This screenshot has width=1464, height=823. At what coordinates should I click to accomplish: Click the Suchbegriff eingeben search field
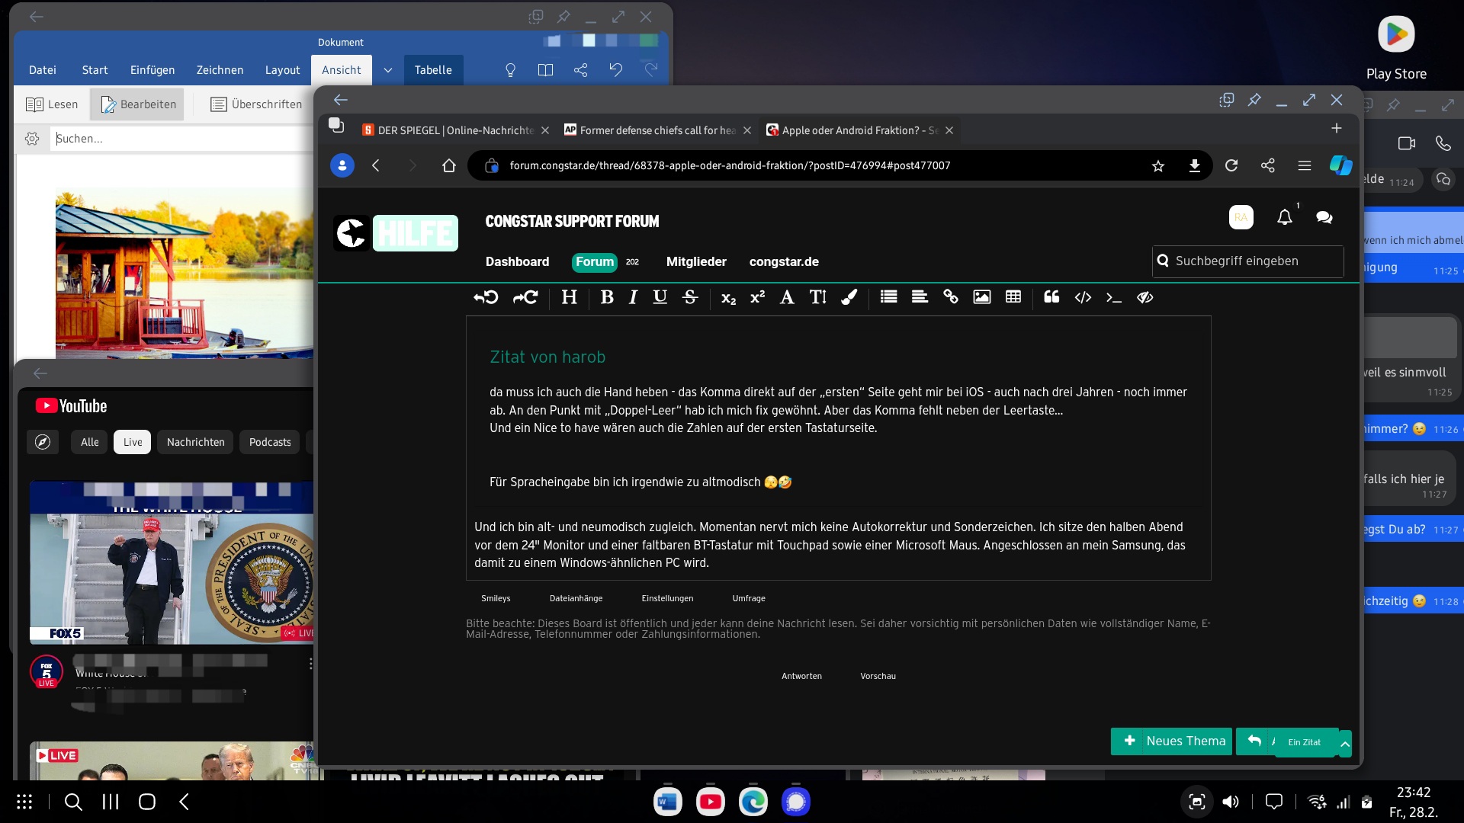[1248, 261]
